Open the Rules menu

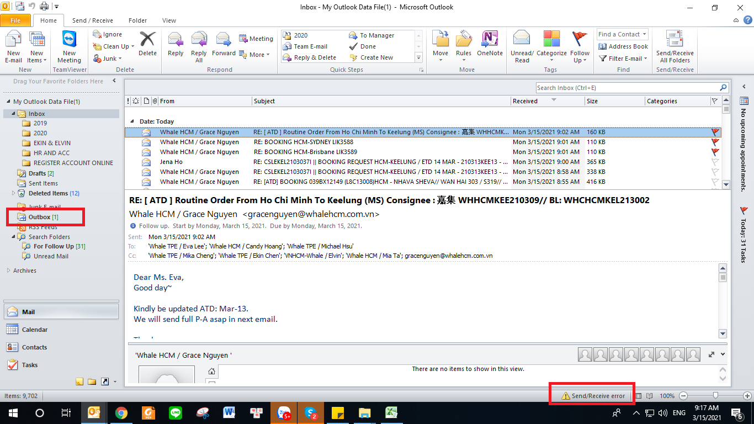coord(464,47)
